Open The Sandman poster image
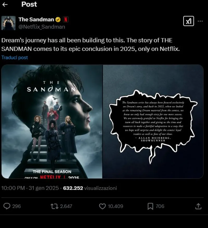208x228 pixels. coord(52,122)
